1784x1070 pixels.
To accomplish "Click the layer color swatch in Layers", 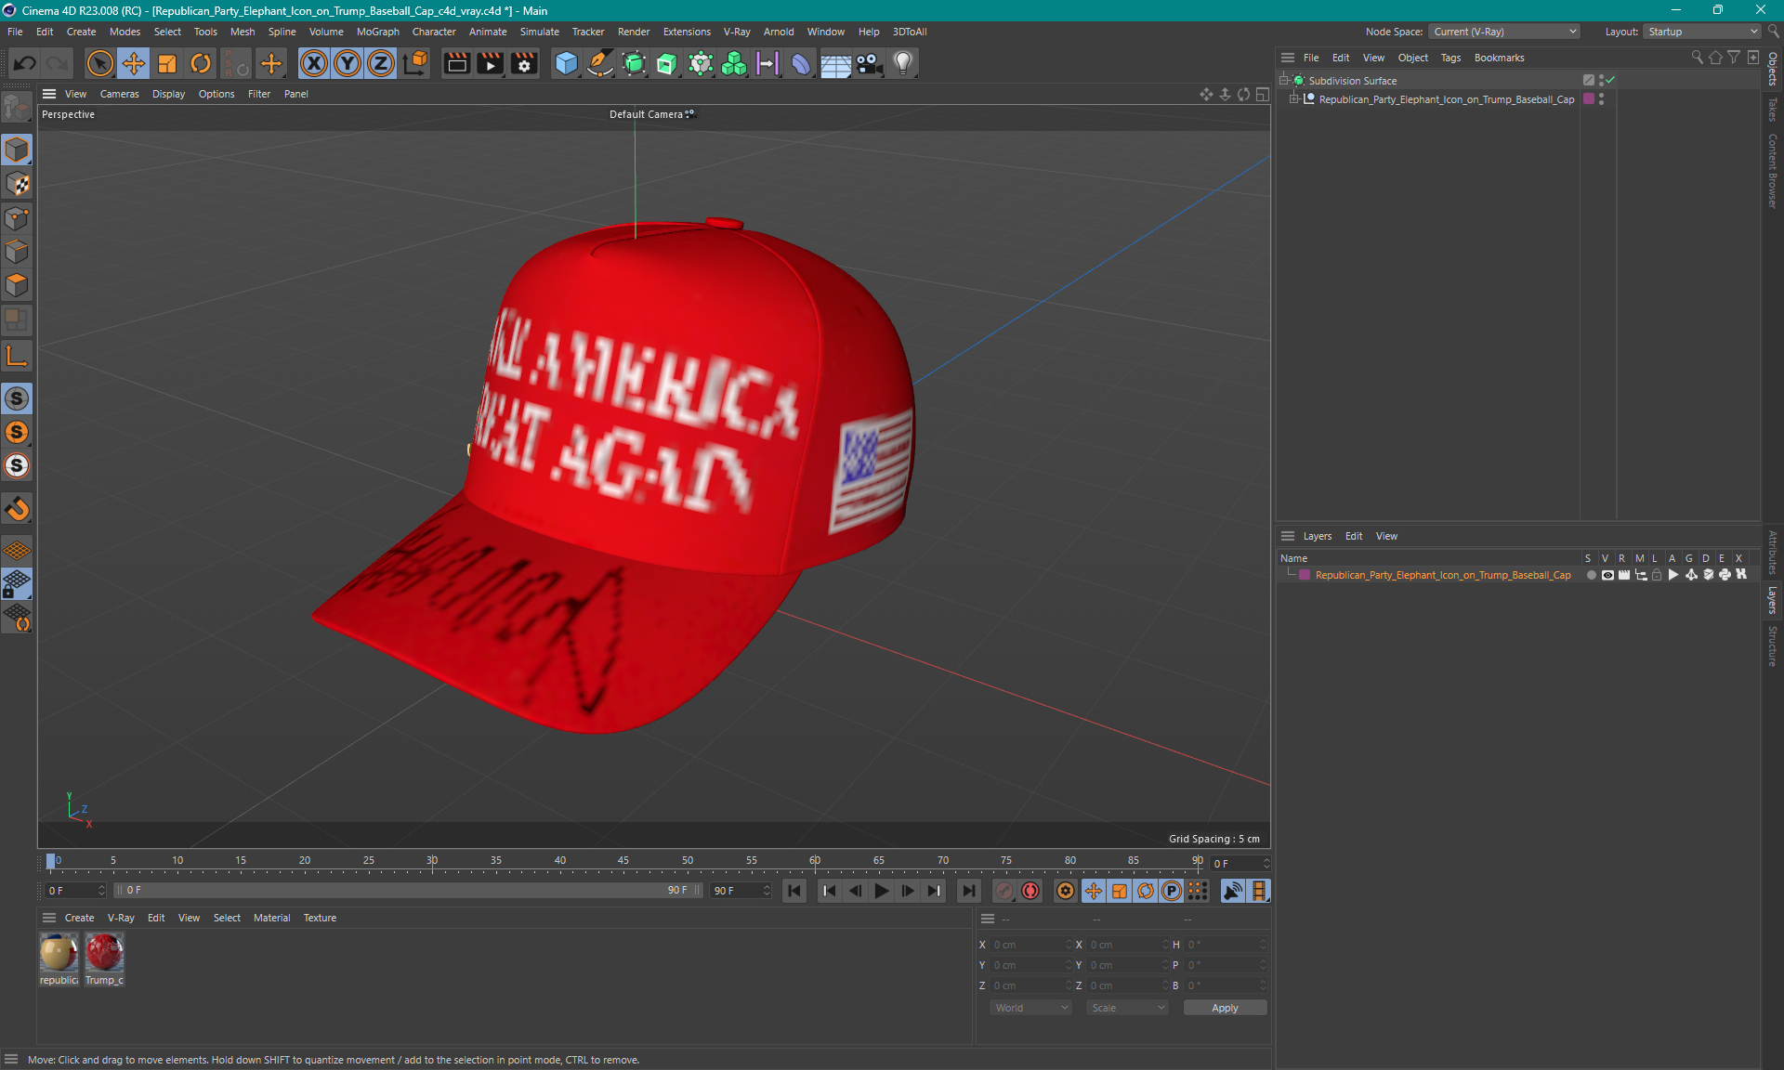I will [x=1305, y=575].
